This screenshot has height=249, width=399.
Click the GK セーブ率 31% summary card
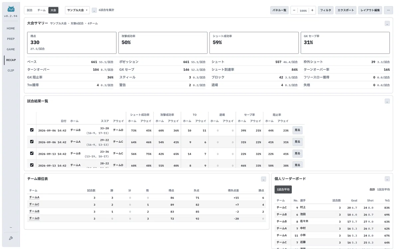click(x=345, y=43)
